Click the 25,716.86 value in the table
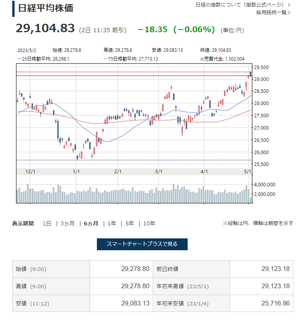This screenshot has width=296, height=320. 276,304
